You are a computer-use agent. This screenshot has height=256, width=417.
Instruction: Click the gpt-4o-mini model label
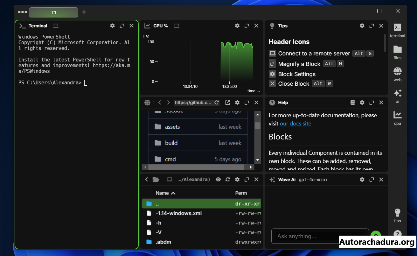point(313,180)
